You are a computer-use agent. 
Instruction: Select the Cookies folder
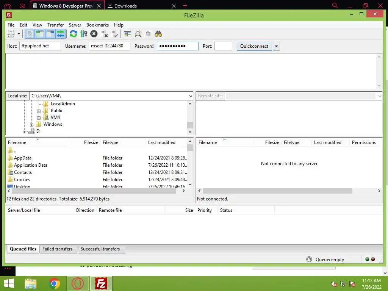point(22,179)
